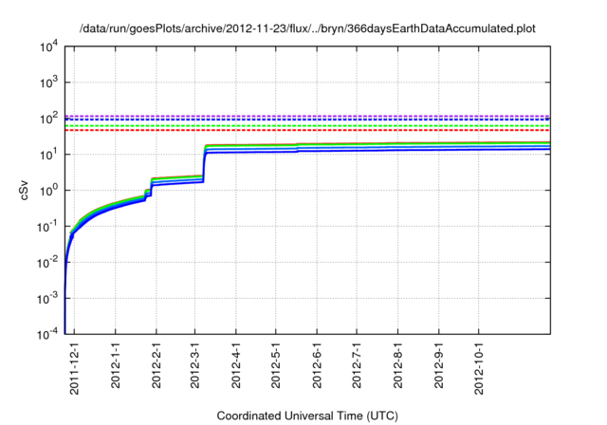
Task: Click the purple dashed limit line
Action: [307, 116]
